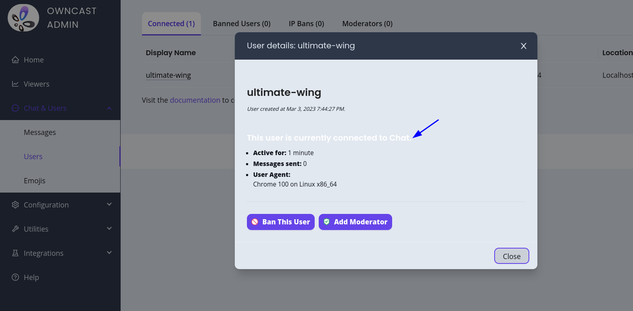Click the Home house icon

pos(15,60)
